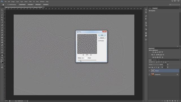This screenshot has height=102, width=181.
Task: Add a Brightness/Contrast adjustment
Action: (153, 52)
